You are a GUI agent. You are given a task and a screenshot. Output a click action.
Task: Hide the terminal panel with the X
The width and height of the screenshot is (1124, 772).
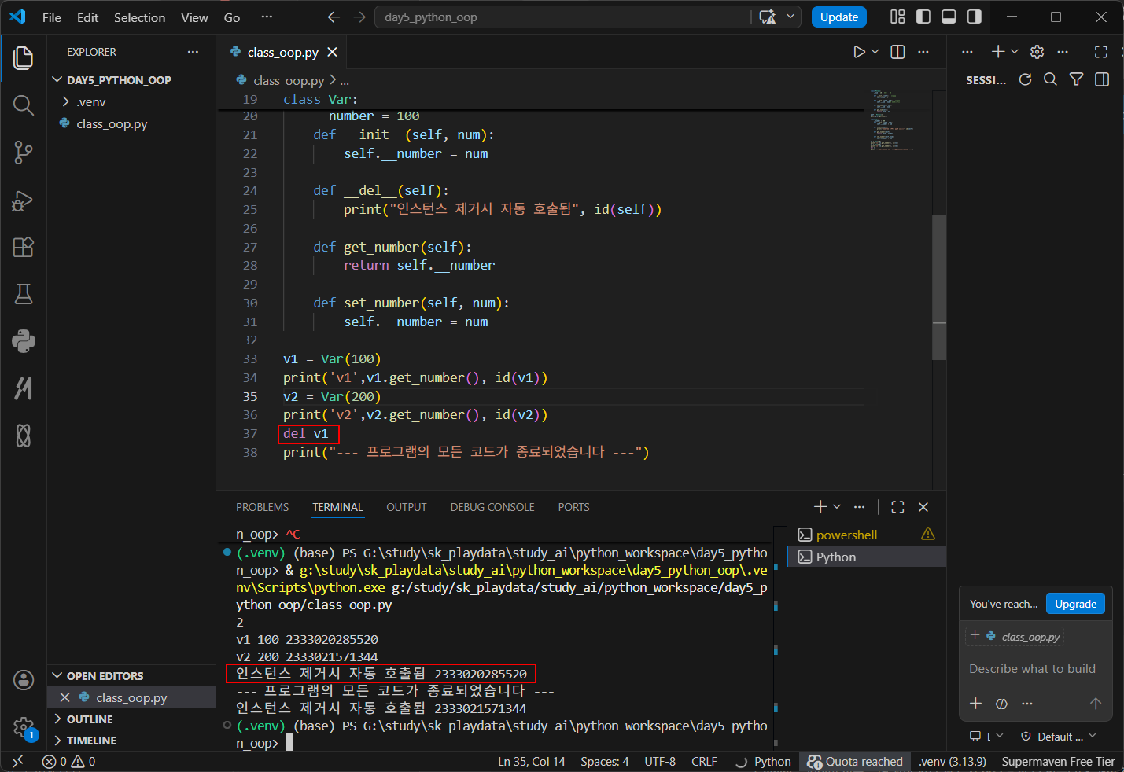[x=923, y=507]
